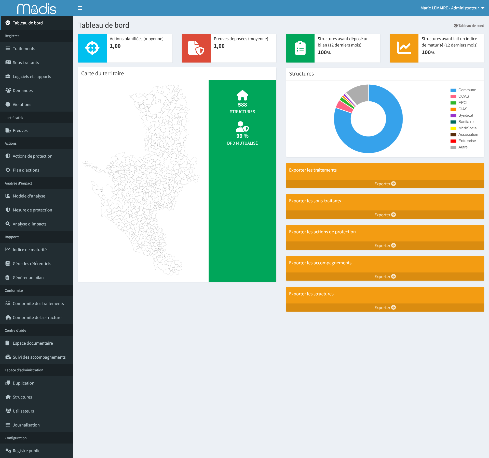
Task: Open user menu Marie LEMAIRE dropdown
Action: coord(452,8)
